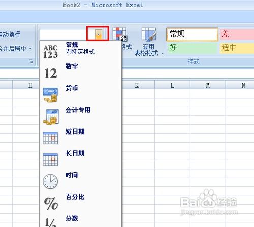This screenshot has height=227, width=254.
Task: Pick the Percentage (百分比) % icon
Action: point(51,203)
